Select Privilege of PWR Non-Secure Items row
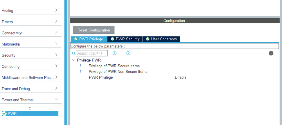 tap(118, 72)
